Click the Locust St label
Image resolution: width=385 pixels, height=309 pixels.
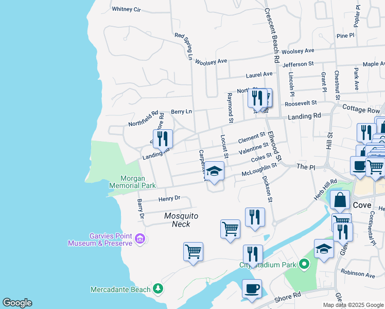pos(224,146)
